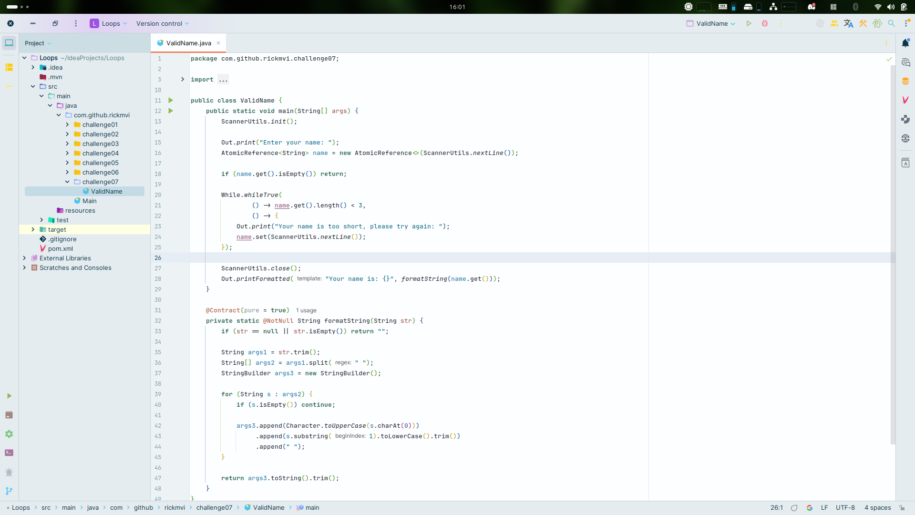Open window options vertical dots menu
915x515 pixels.
coord(75,23)
